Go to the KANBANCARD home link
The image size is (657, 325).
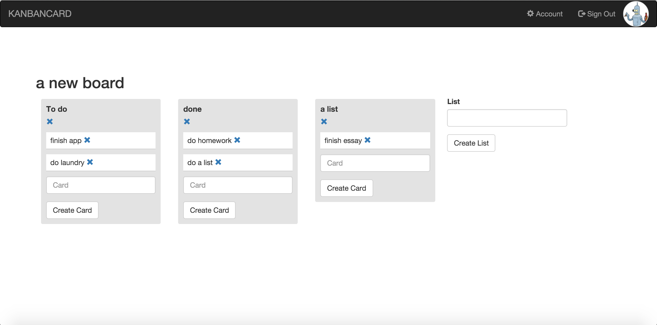point(40,14)
